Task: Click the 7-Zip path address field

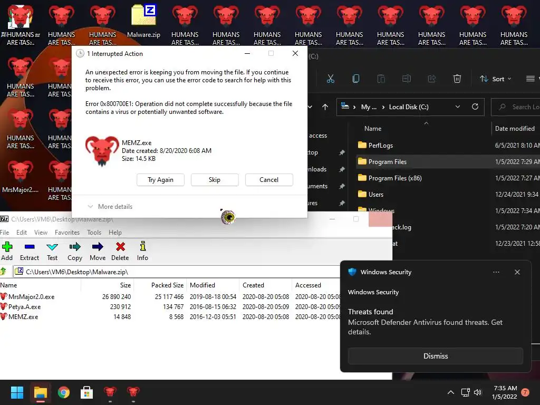Action: (x=176, y=272)
